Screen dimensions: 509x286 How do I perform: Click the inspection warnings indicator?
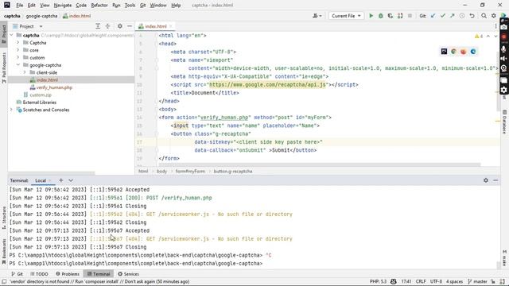[479, 36]
